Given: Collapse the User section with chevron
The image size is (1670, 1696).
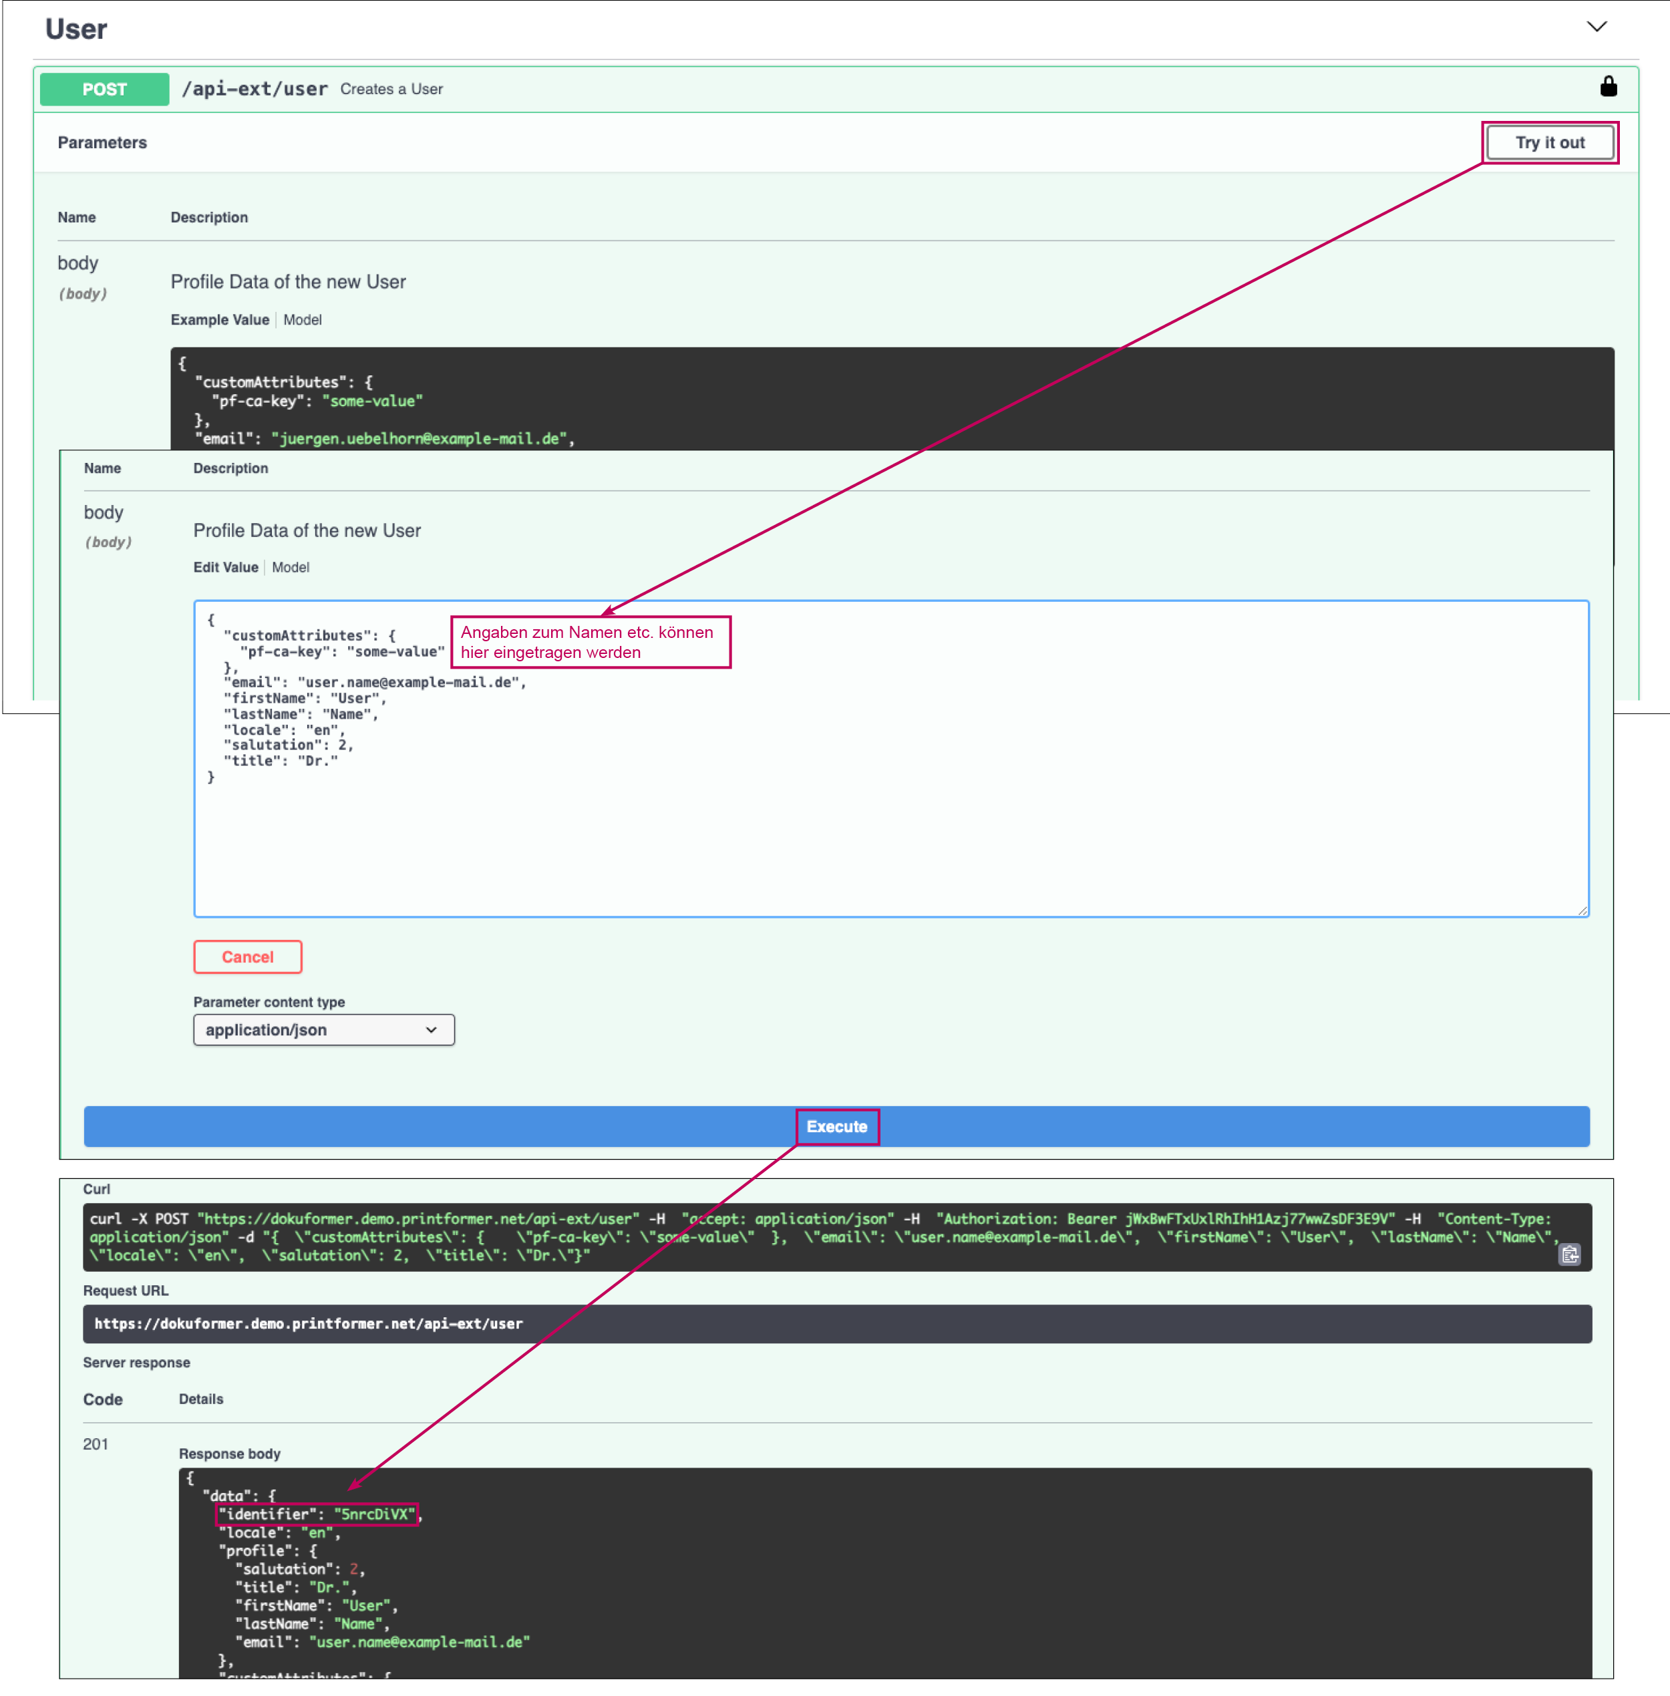Looking at the screenshot, I should click(1597, 27).
